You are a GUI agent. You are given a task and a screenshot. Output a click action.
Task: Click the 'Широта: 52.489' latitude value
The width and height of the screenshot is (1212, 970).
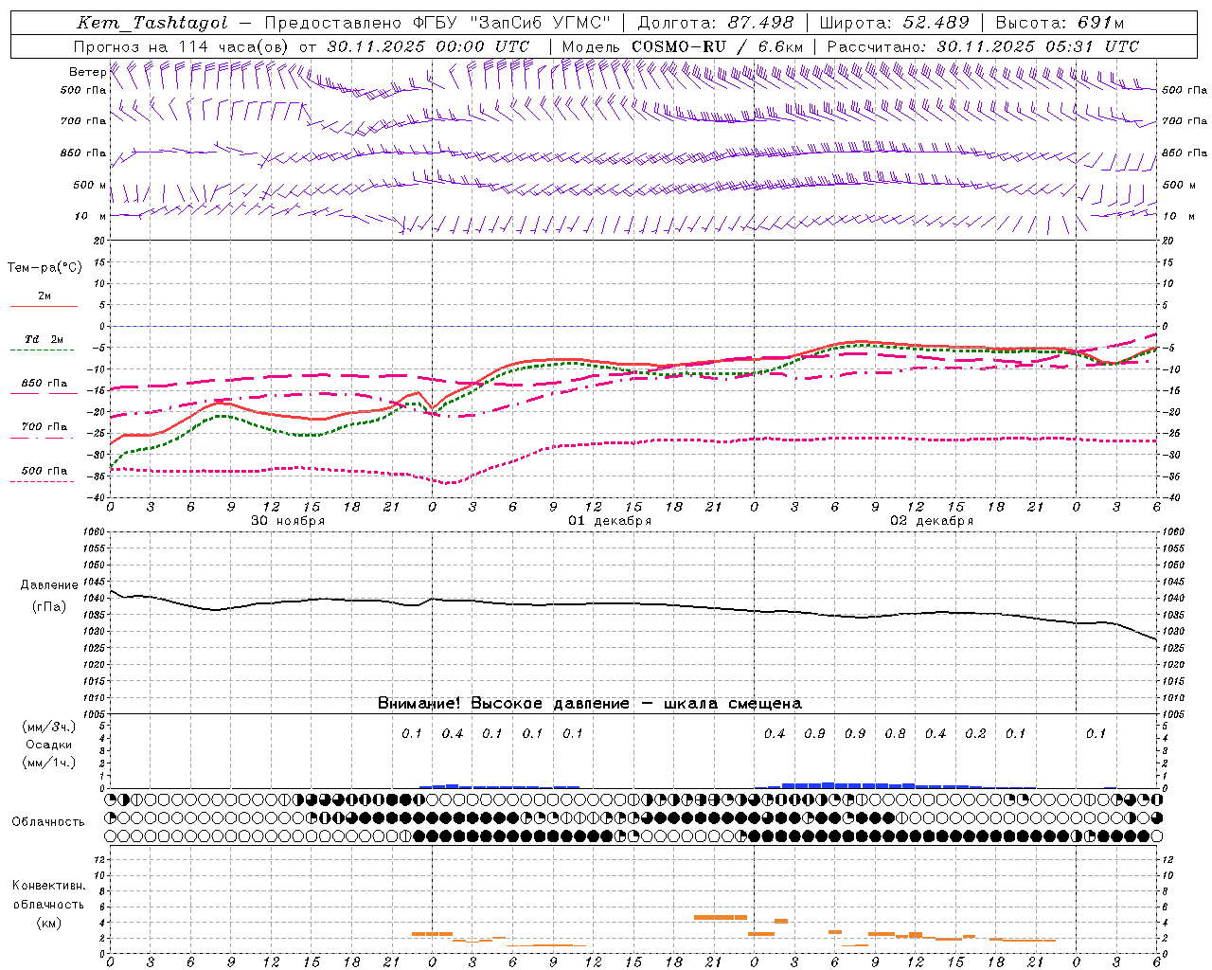[894, 23]
